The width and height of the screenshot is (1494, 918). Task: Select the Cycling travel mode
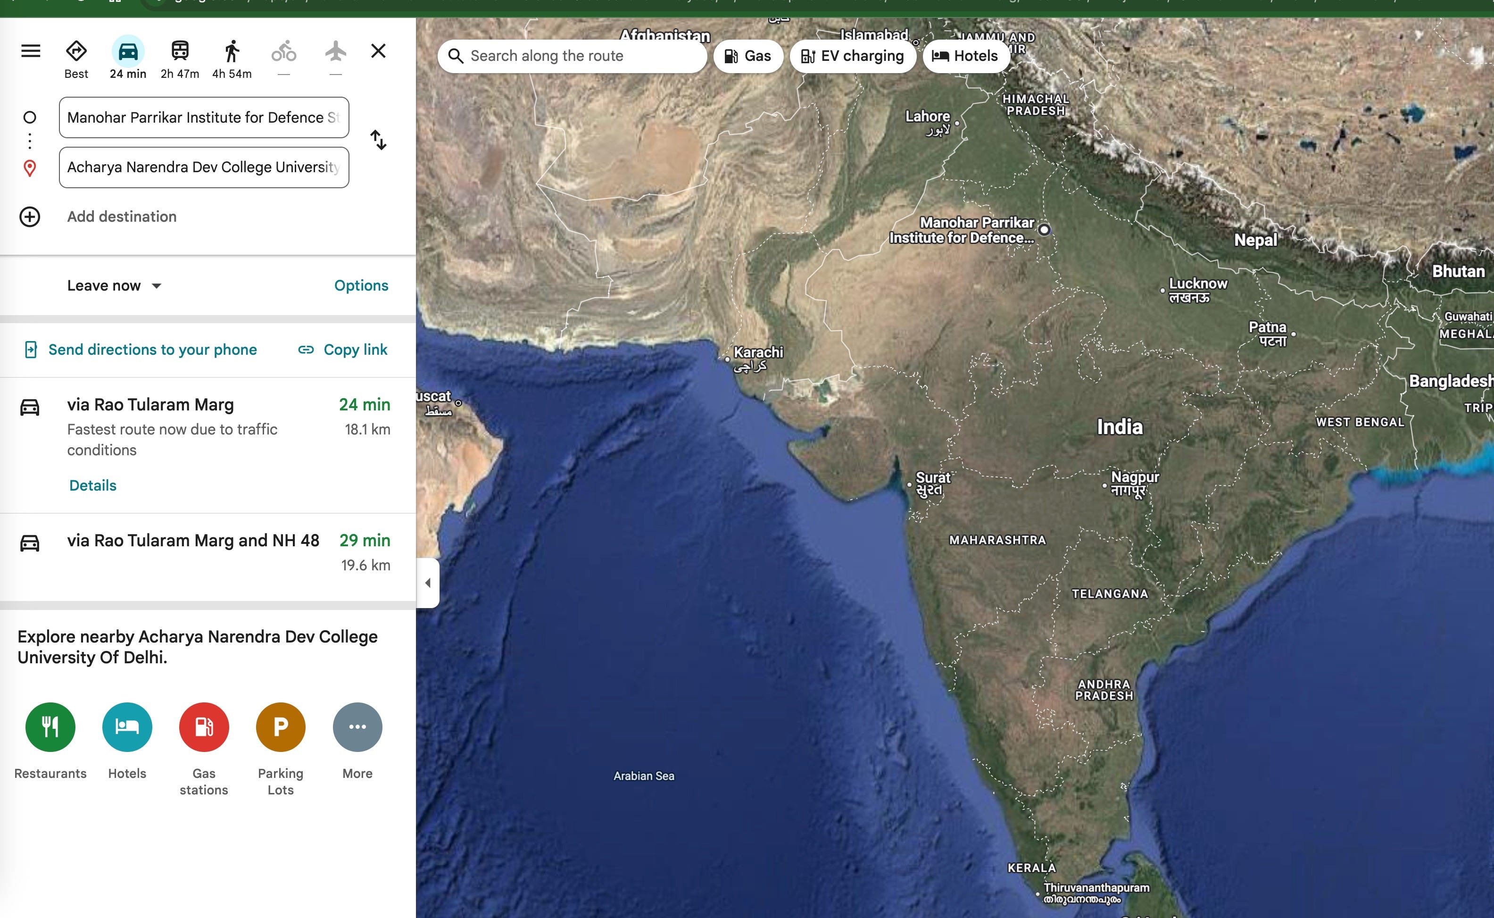(283, 58)
